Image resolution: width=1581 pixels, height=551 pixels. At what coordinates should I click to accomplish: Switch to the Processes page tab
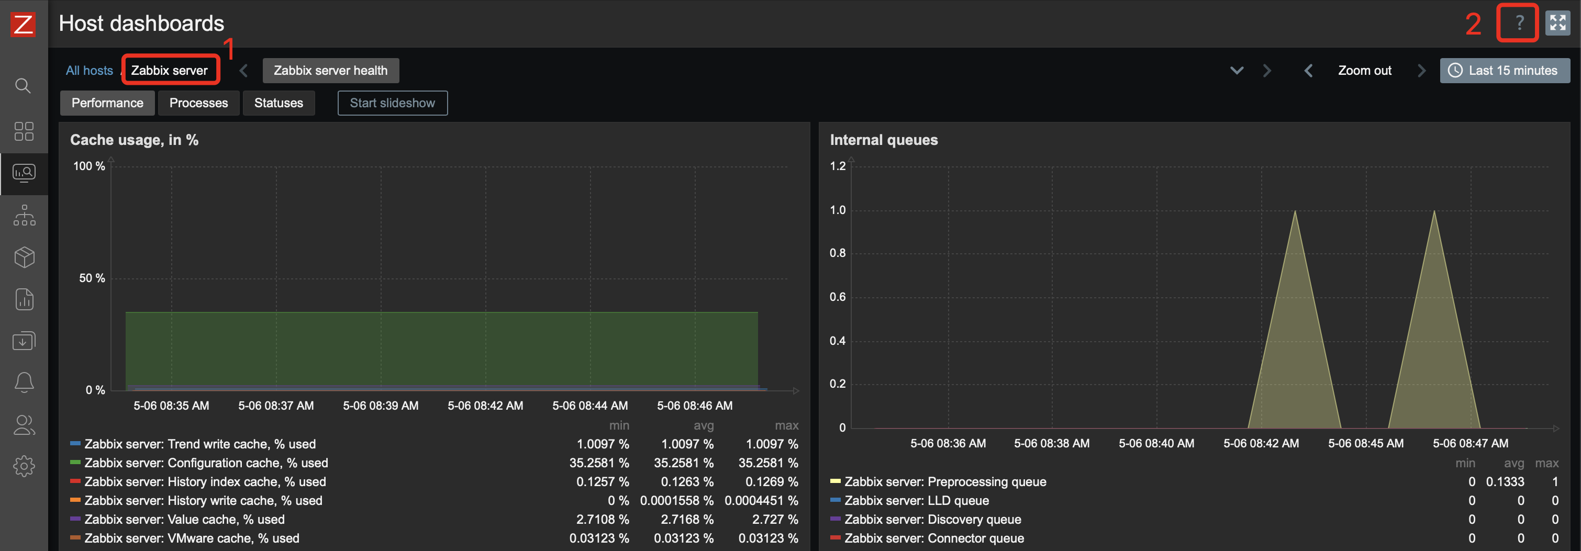[x=199, y=103]
